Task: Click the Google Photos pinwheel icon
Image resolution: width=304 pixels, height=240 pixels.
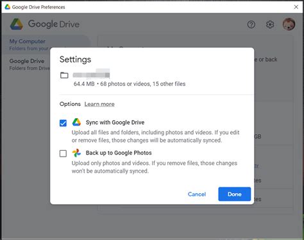Action: click(76, 153)
